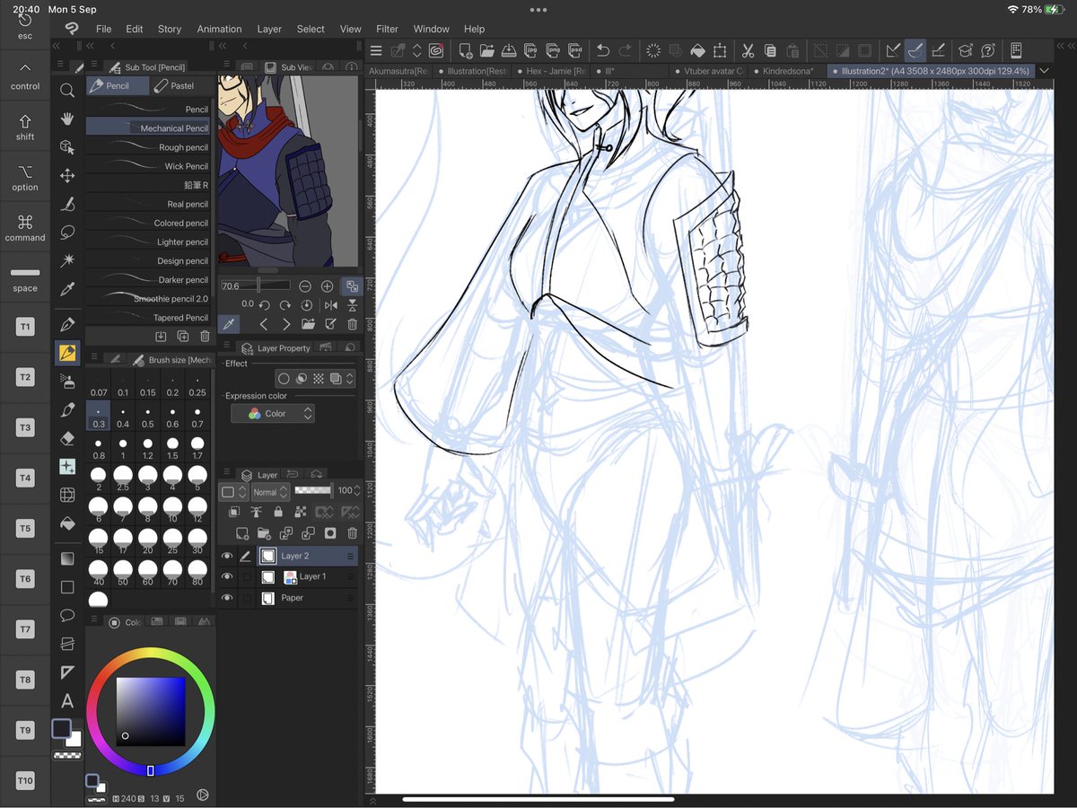Viewport: 1077px width, 808px height.
Task: Click the Save icon in command bar
Action: tap(508, 51)
